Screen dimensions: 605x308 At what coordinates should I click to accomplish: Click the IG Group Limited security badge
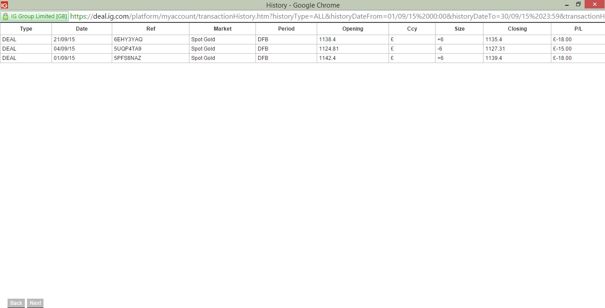[35, 16]
